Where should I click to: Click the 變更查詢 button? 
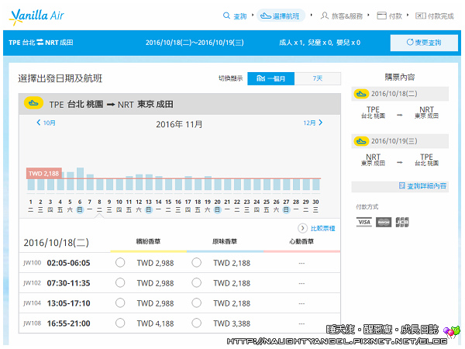(424, 43)
